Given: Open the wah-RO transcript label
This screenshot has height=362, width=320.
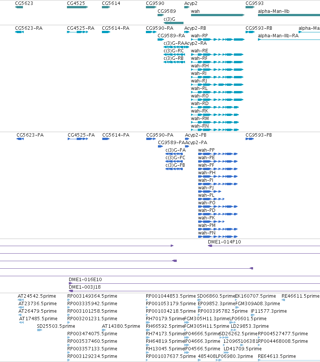Looking at the screenshot, I should click(x=200, y=96).
